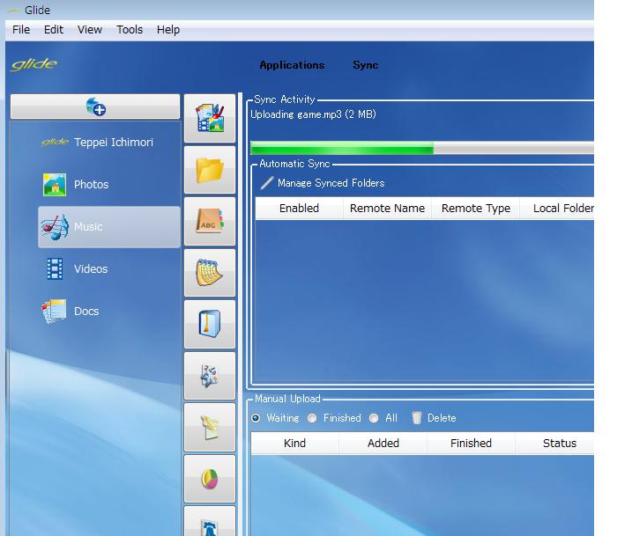617x536 pixels.
Task: Click the Delete trash button
Action: pos(434,418)
